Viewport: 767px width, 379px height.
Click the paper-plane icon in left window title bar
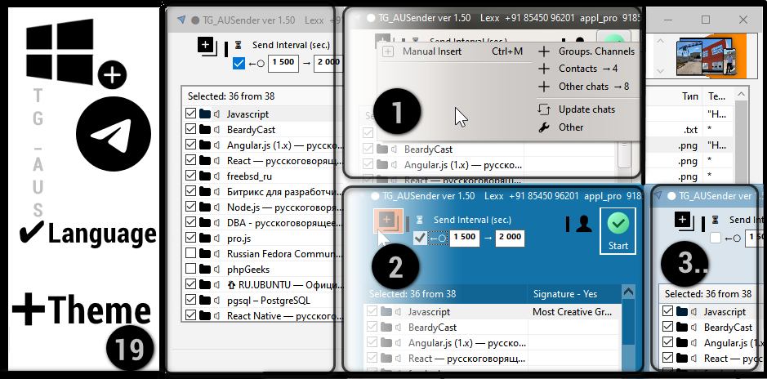click(181, 20)
